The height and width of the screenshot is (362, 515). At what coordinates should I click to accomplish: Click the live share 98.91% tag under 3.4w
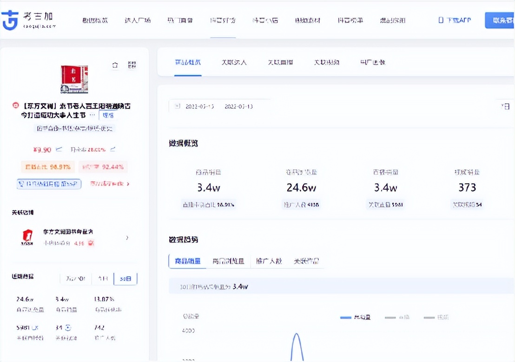point(208,205)
